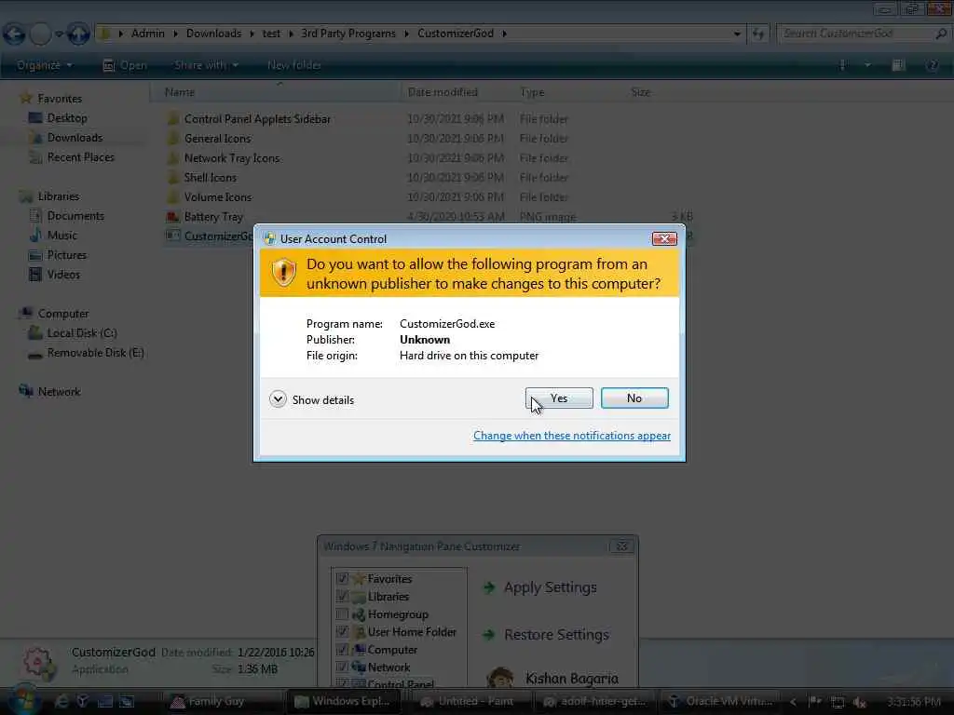
Task: Expand Show details chevron in UAC dialog
Action: (278, 399)
